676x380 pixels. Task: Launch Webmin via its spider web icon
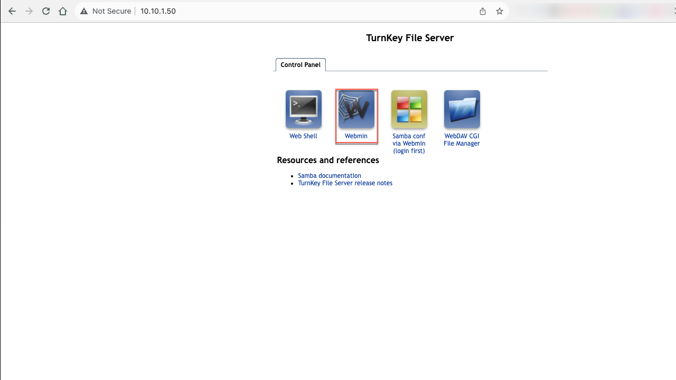[356, 109]
